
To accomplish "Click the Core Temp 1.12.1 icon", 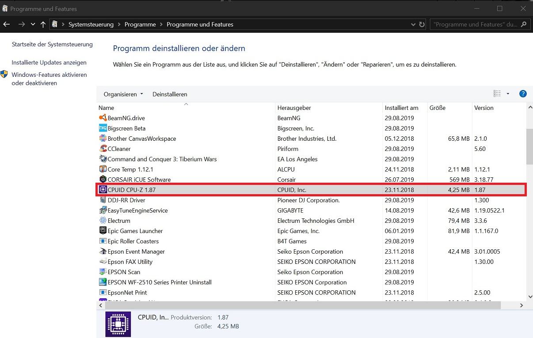I will (103, 169).
